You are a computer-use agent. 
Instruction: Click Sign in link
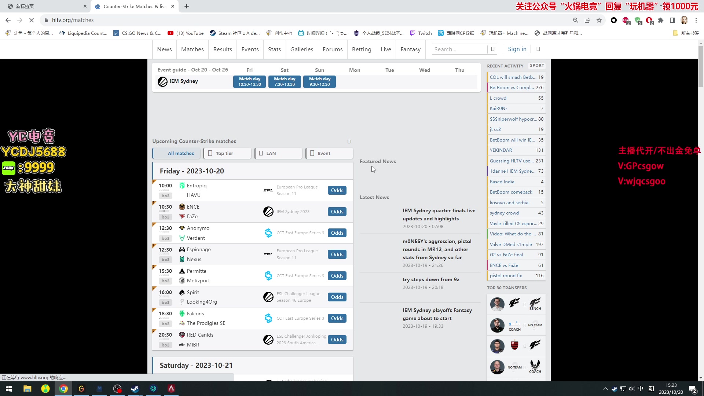point(517,49)
